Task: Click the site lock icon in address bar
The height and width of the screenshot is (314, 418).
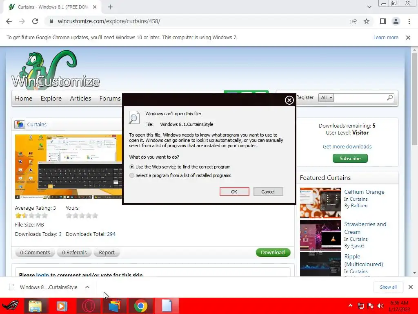Action: (51, 21)
